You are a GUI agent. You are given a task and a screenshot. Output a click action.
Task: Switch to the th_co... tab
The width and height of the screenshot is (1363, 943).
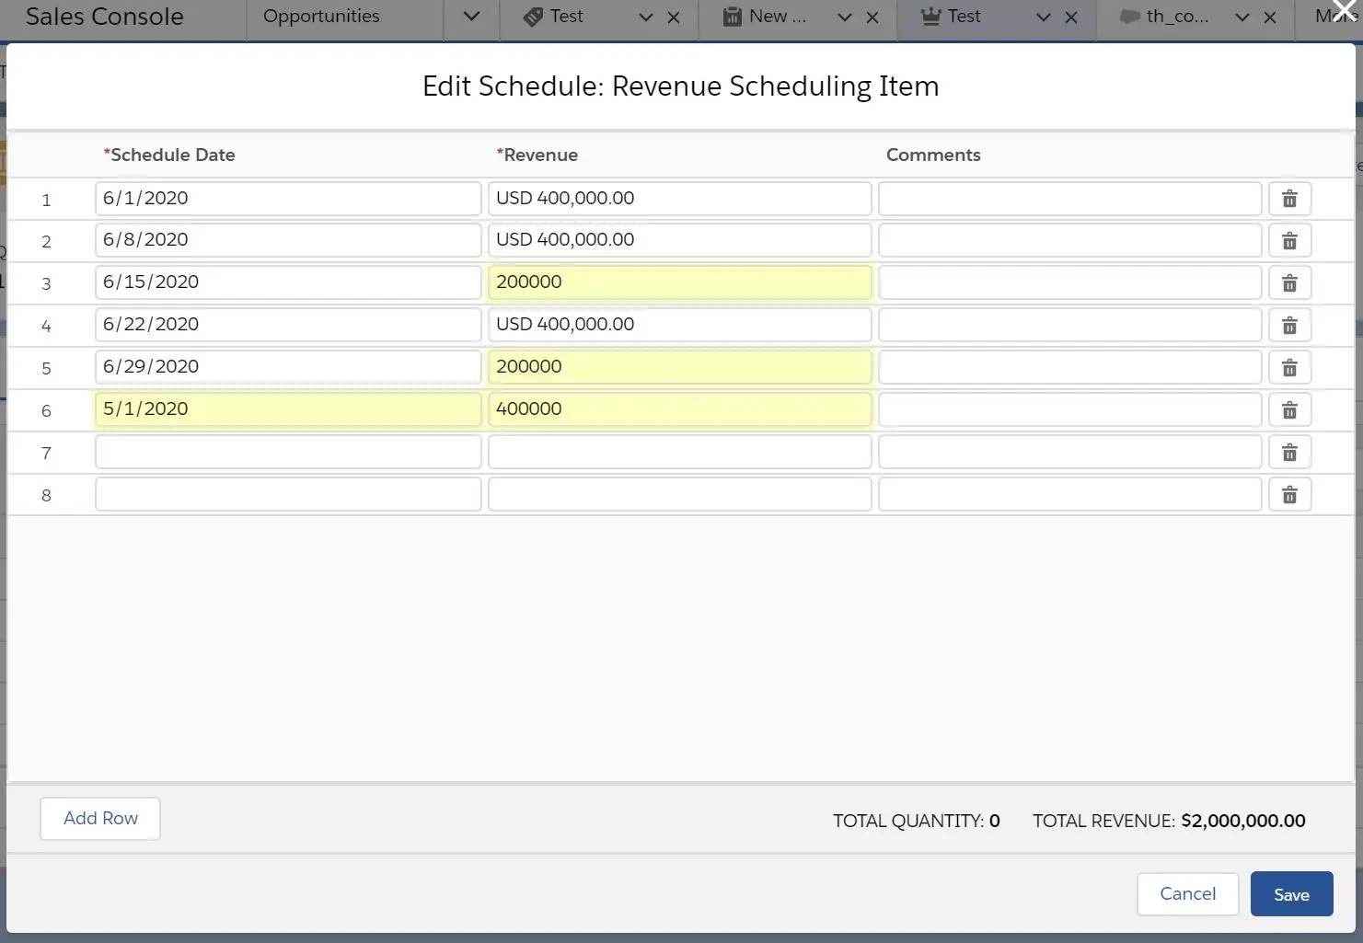(x=1177, y=17)
